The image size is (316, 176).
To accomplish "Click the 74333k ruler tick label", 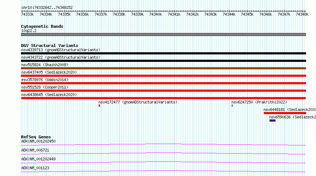I will click(x=27, y=14).
